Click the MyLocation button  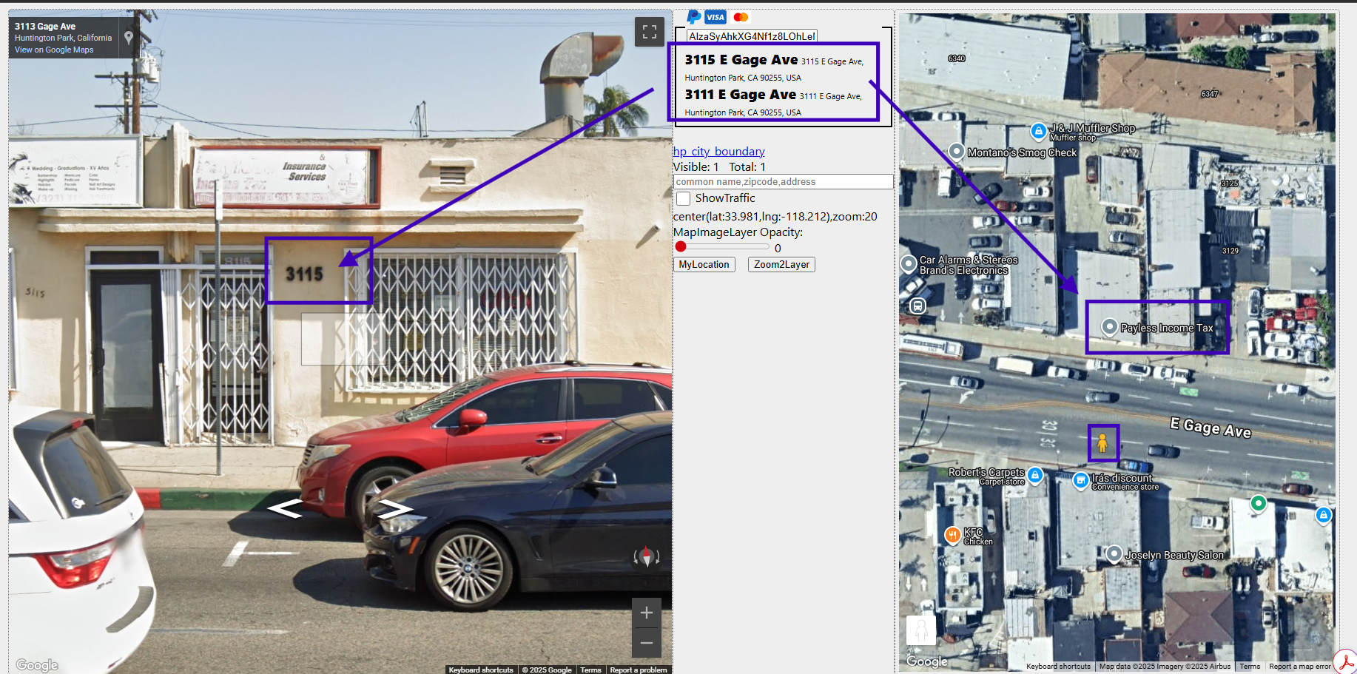tap(704, 265)
